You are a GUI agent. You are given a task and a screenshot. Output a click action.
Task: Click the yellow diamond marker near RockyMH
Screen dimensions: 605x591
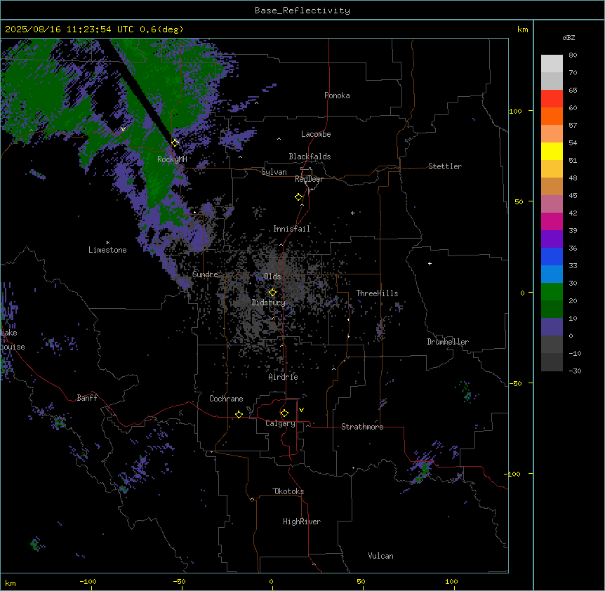coord(175,142)
